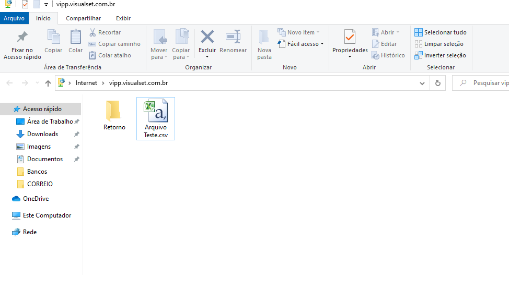Click Selecionar tudo
The image size is (509, 290).
coord(441,32)
